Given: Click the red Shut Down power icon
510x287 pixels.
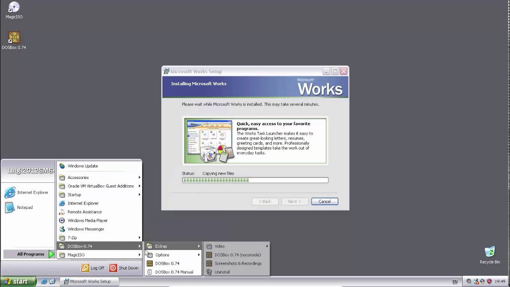Looking at the screenshot, I should click(x=113, y=268).
